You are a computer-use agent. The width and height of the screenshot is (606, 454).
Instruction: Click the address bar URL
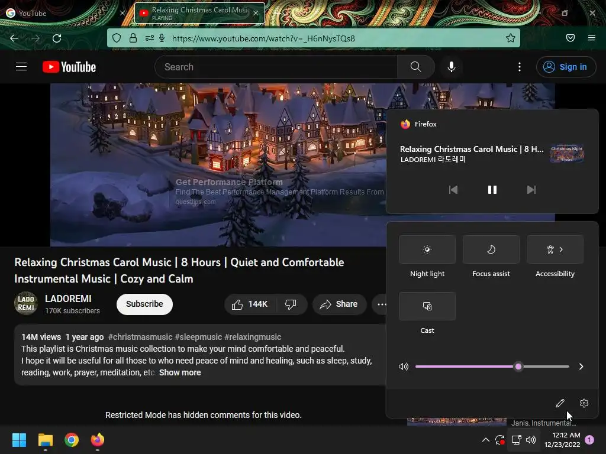coord(263,38)
